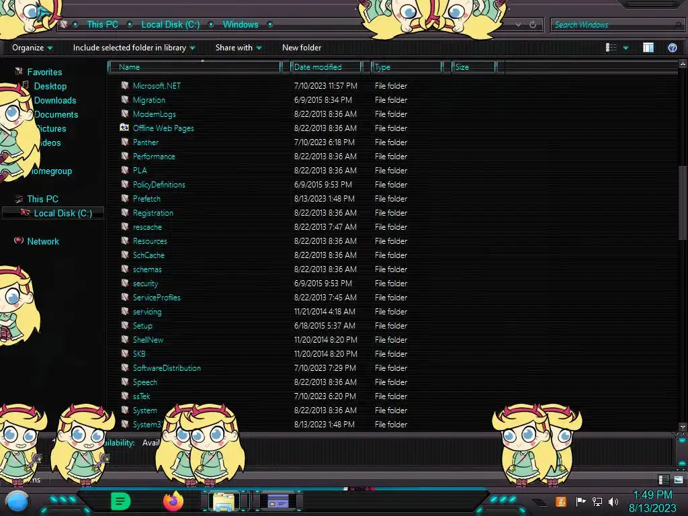Click the File Explorer taskbar icon

[224, 501]
